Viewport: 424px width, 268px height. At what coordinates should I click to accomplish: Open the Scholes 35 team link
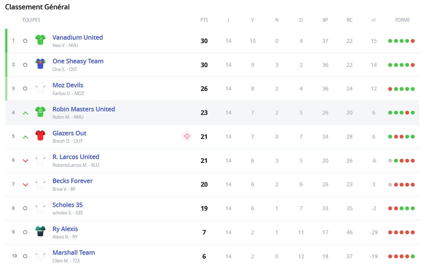click(67, 205)
